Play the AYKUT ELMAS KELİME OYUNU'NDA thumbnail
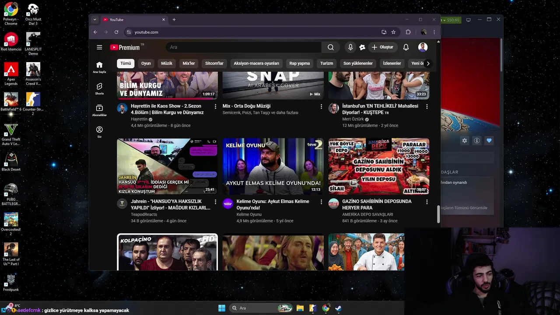560x315 pixels. pyautogui.click(x=273, y=166)
